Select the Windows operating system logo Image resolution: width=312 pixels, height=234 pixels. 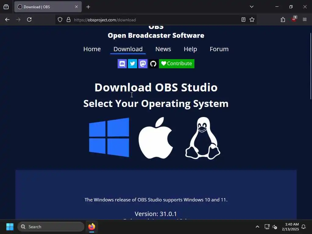[109, 137]
